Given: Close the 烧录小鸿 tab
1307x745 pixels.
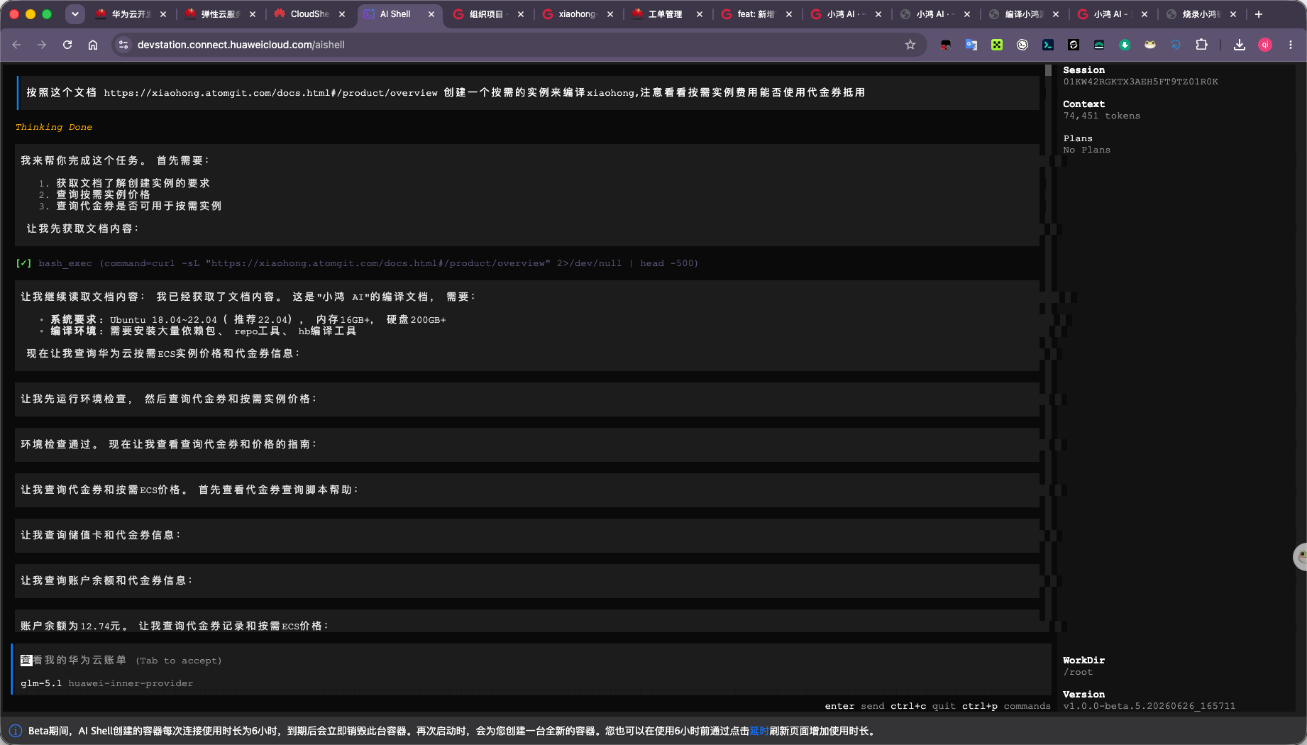Looking at the screenshot, I should [1233, 14].
